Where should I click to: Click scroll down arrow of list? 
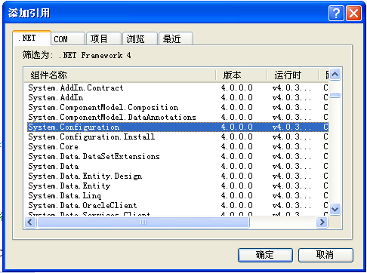click(335, 209)
